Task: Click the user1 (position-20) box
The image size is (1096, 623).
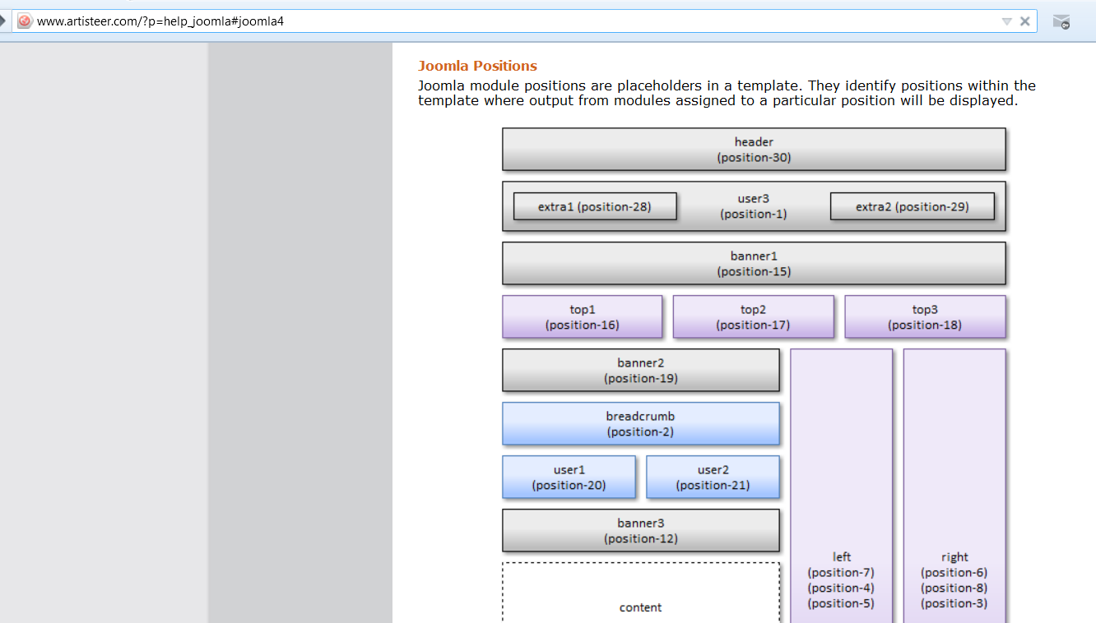Action: coord(569,478)
